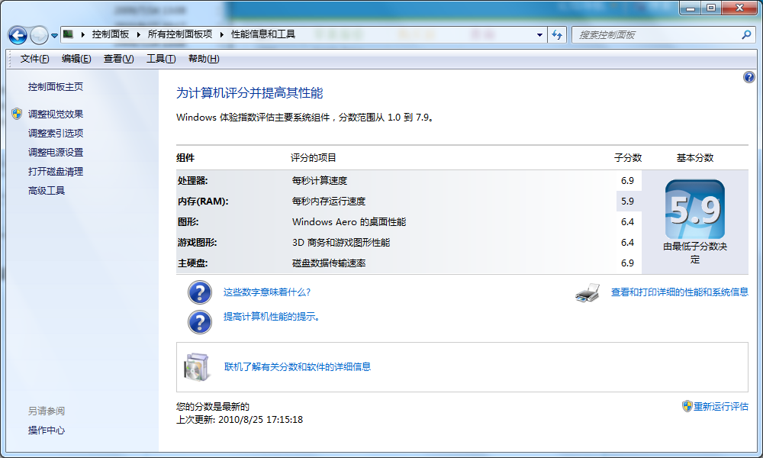Viewport: 763px width, 458px height.
Task: Click 每秒计算速度 description text
Action: (x=320, y=181)
